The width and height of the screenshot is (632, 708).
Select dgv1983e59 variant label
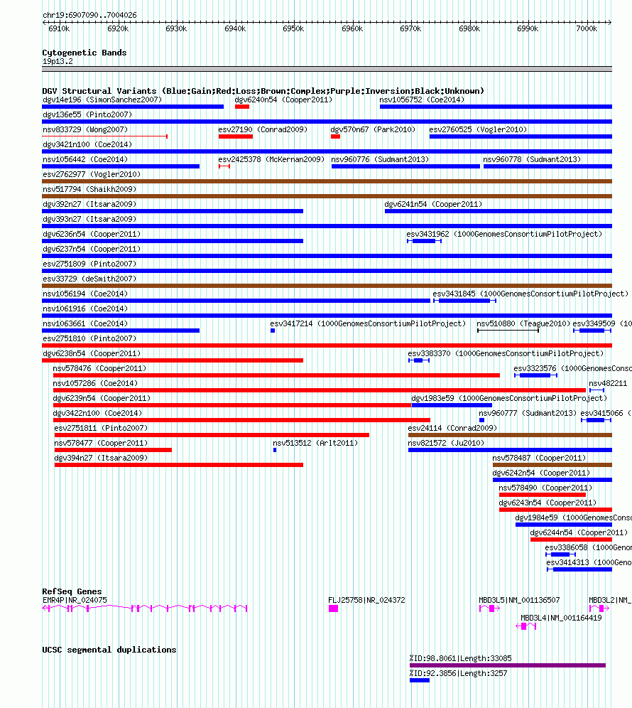click(x=509, y=398)
